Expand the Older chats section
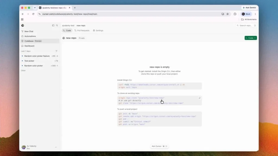 click(23, 71)
